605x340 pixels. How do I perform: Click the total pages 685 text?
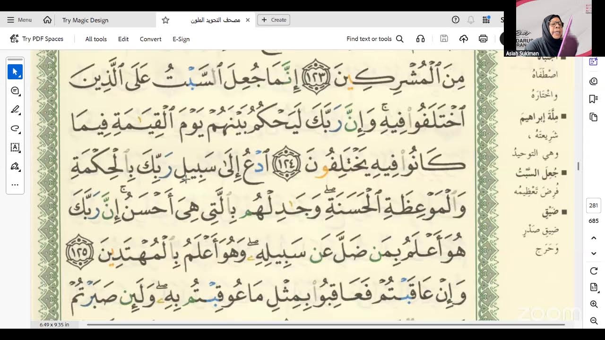(x=594, y=221)
